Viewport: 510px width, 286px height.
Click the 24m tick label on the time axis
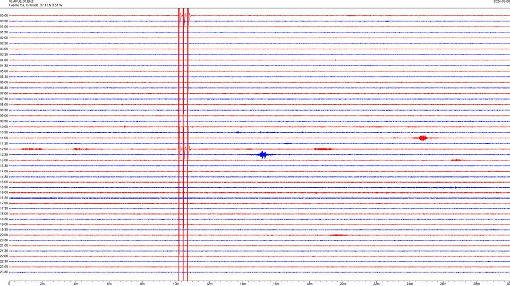(x=410, y=284)
